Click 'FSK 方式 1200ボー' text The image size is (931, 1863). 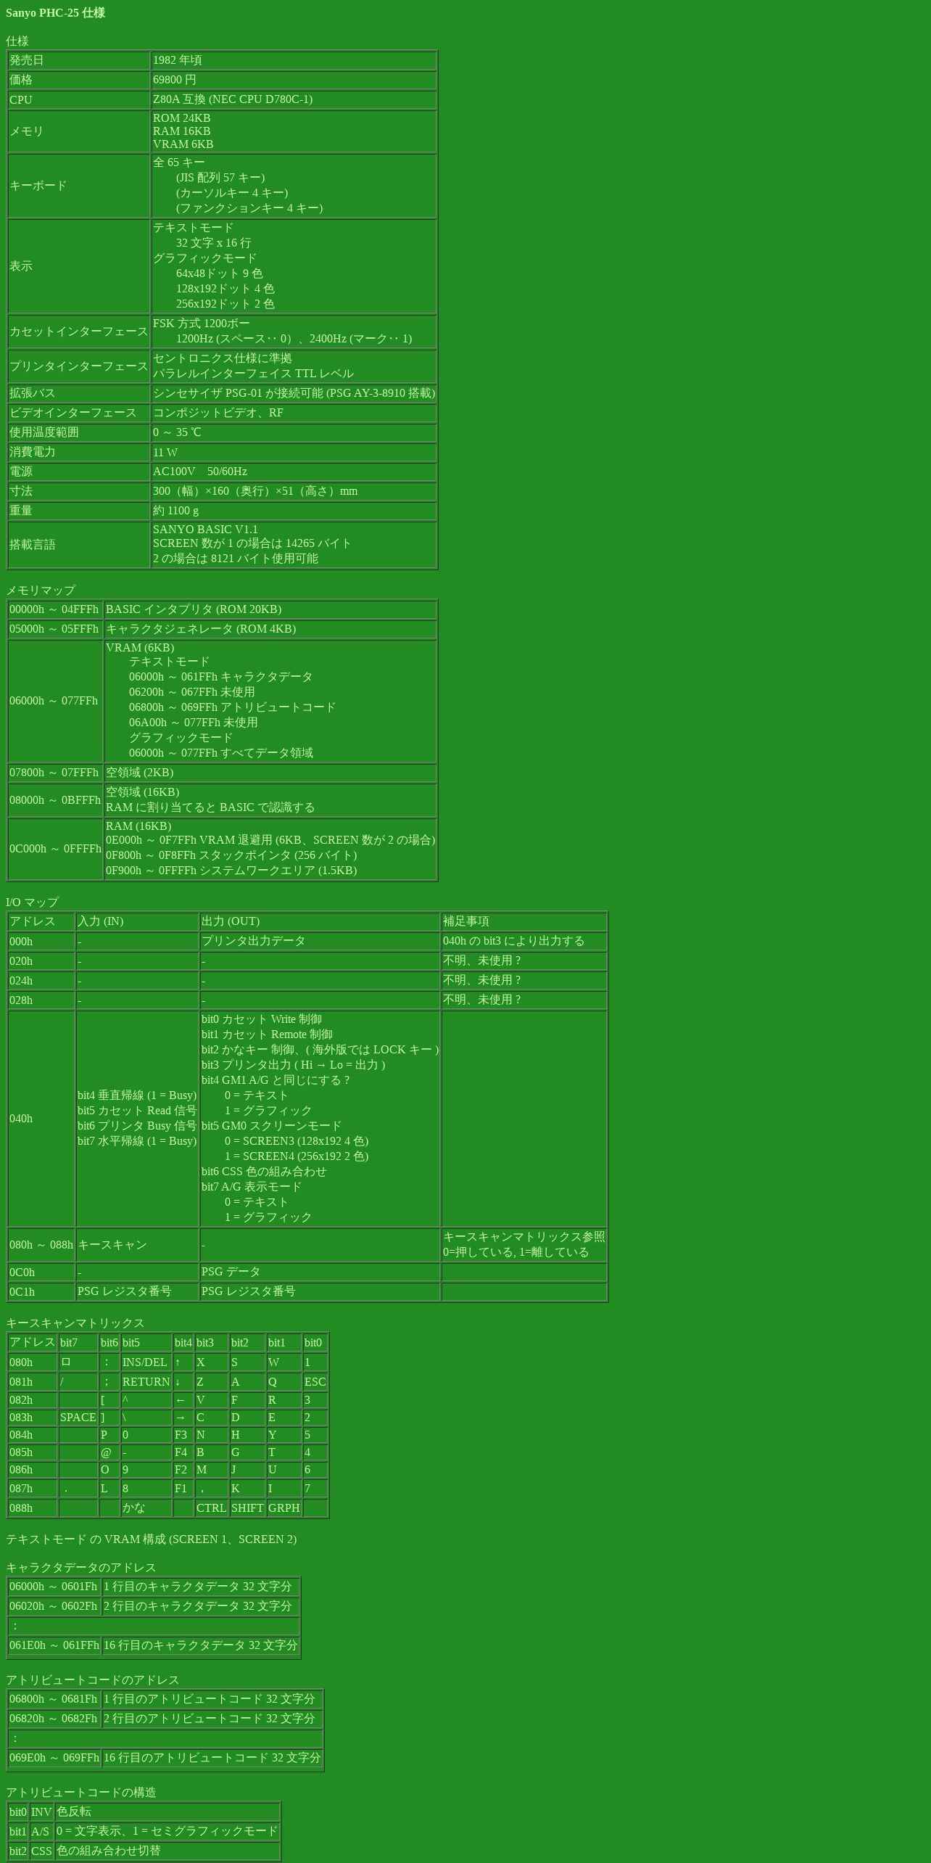coord(201,323)
